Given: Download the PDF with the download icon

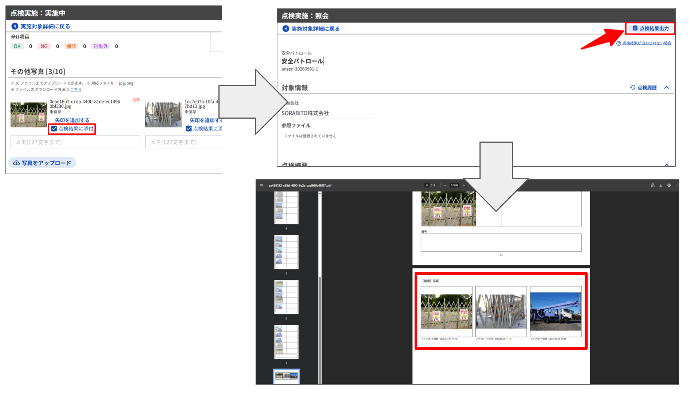Looking at the screenshot, I should 661,185.
